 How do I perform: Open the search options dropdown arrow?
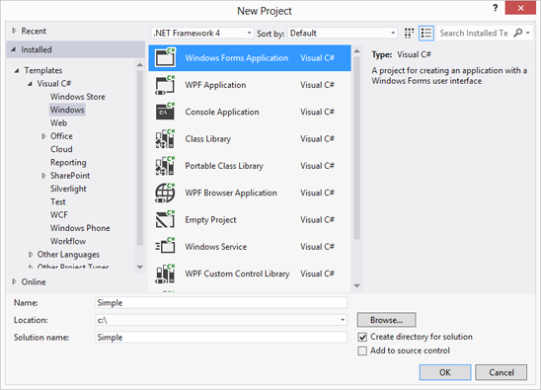pos(528,34)
